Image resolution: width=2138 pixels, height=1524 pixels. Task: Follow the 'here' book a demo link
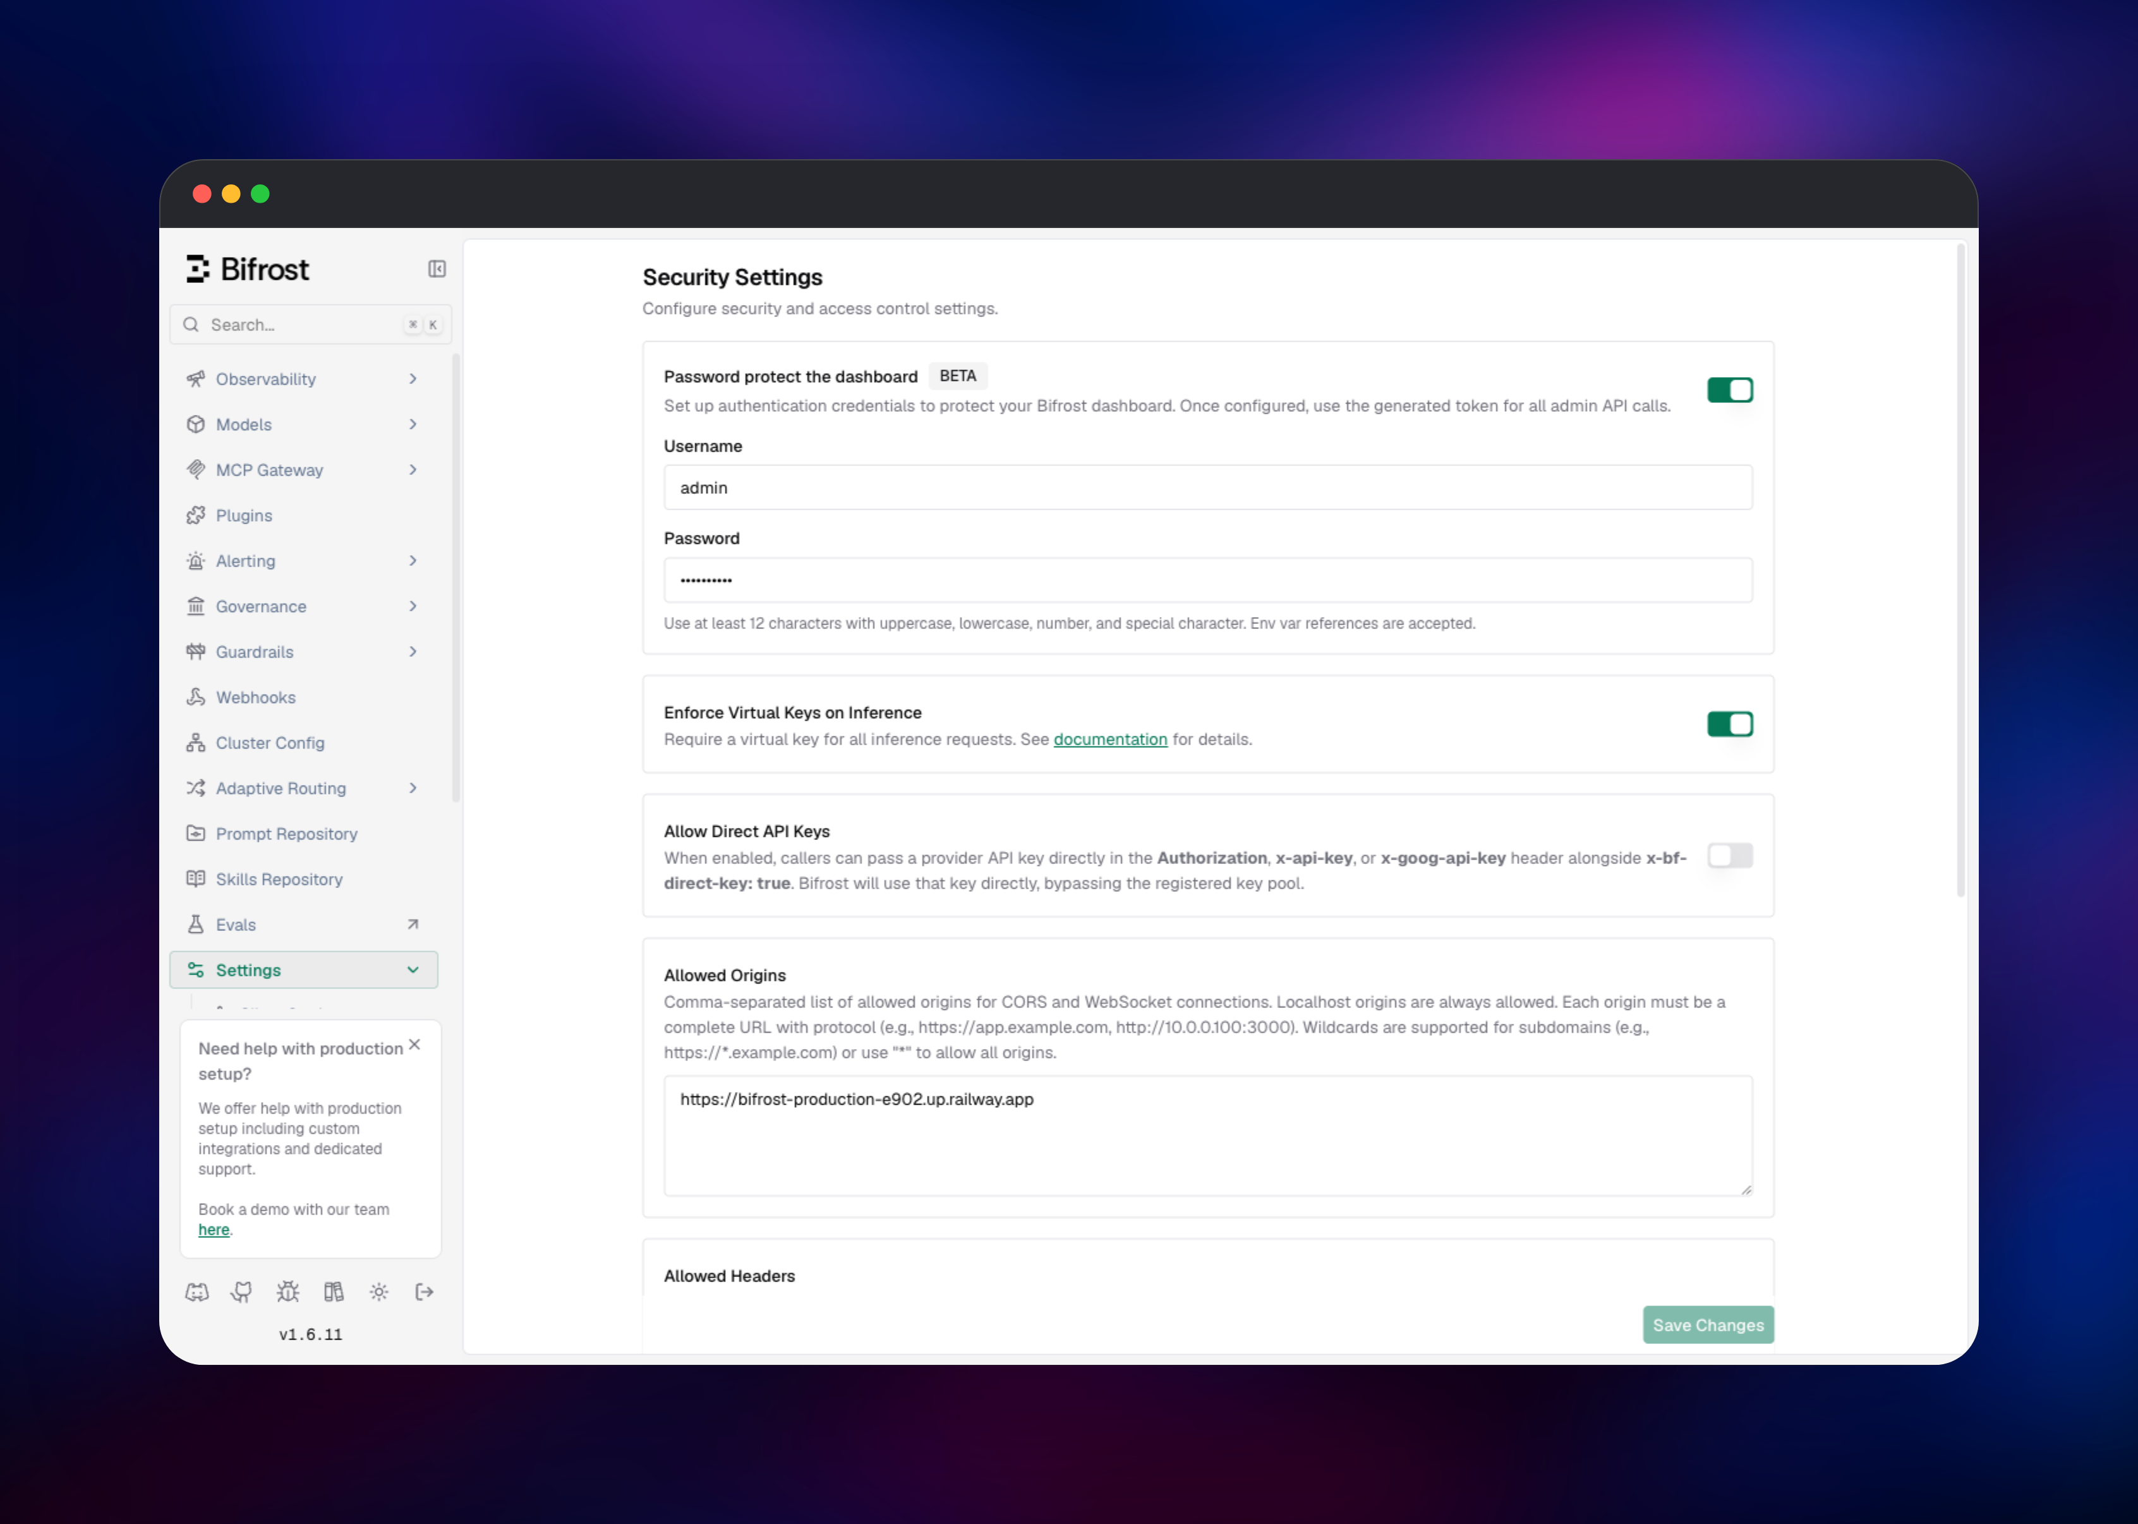(x=213, y=1230)
